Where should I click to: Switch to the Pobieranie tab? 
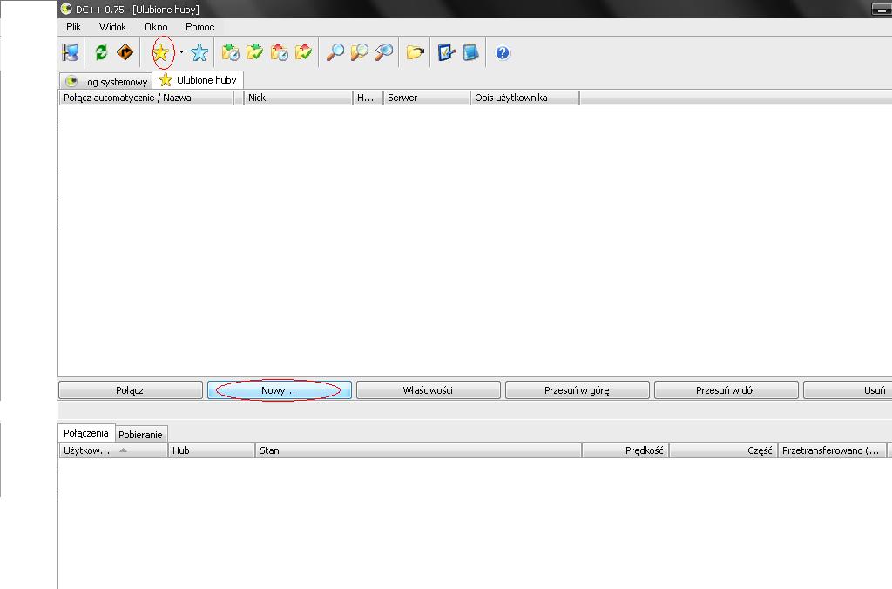pyautogui.click(x=140, y=434)
